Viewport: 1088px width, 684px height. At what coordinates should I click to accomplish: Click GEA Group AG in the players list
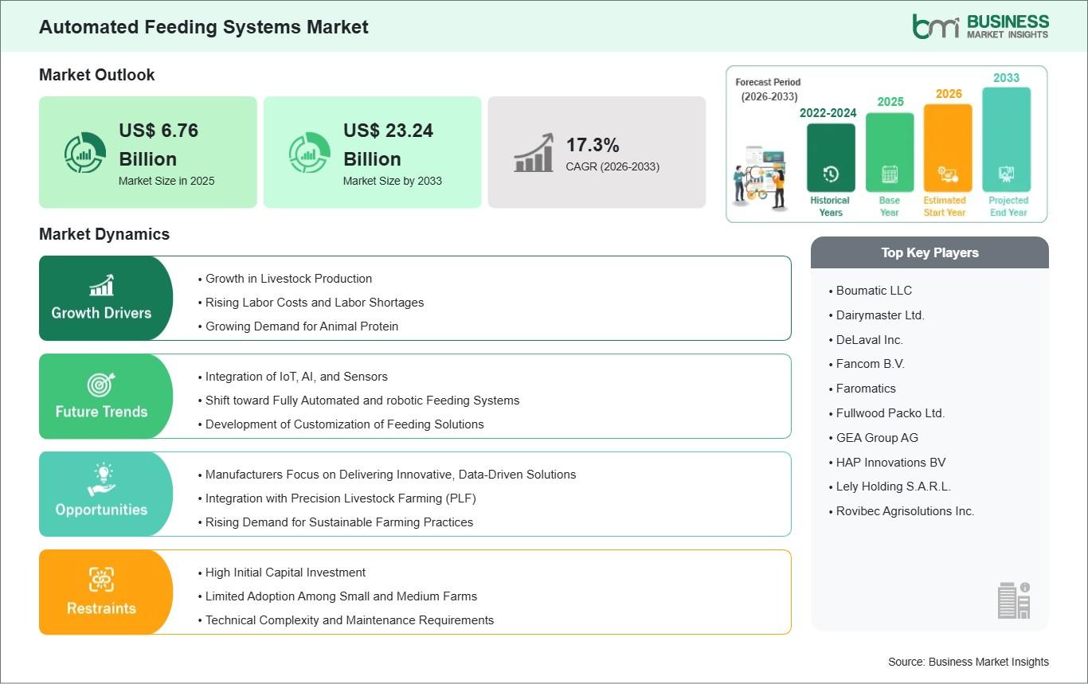[877, 437]
